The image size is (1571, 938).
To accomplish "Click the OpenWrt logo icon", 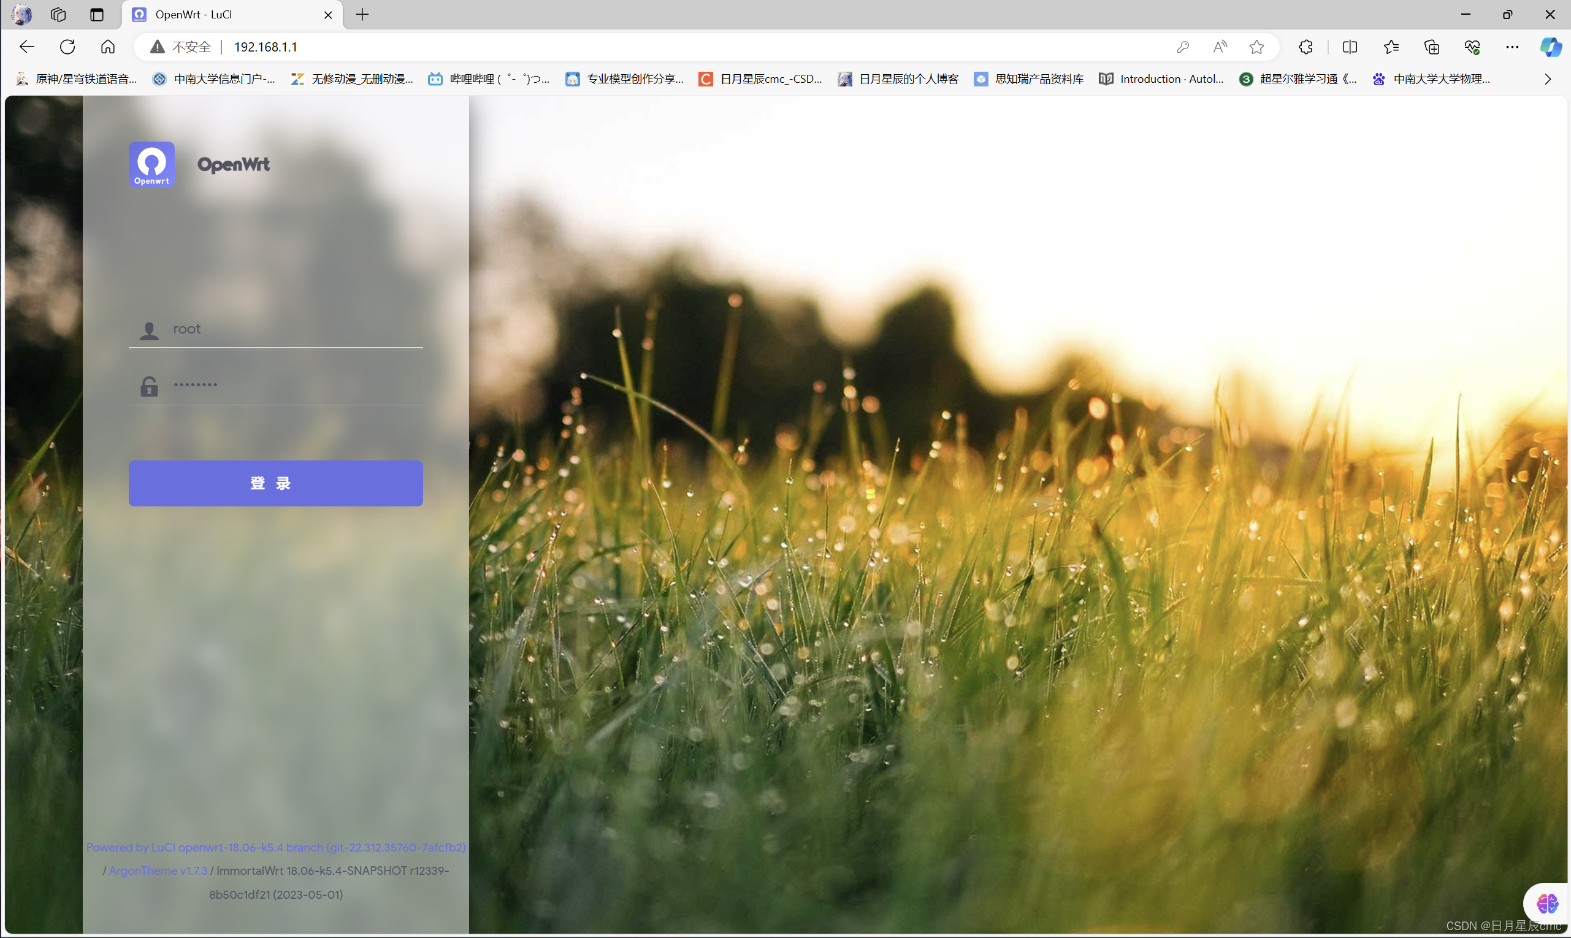I will pyautogui.click(x=151, y=164).
